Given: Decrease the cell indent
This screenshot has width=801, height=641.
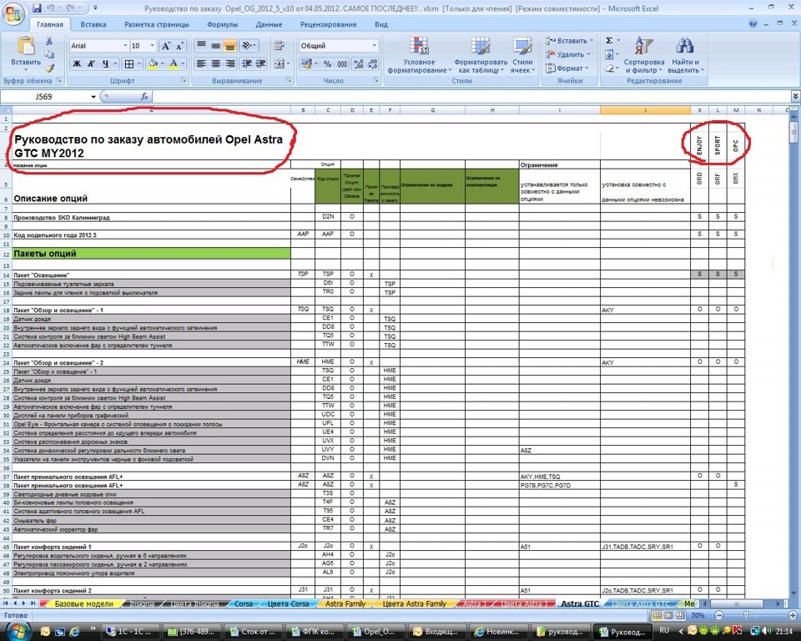Looking at the screenshot, I should pos(247,64).
